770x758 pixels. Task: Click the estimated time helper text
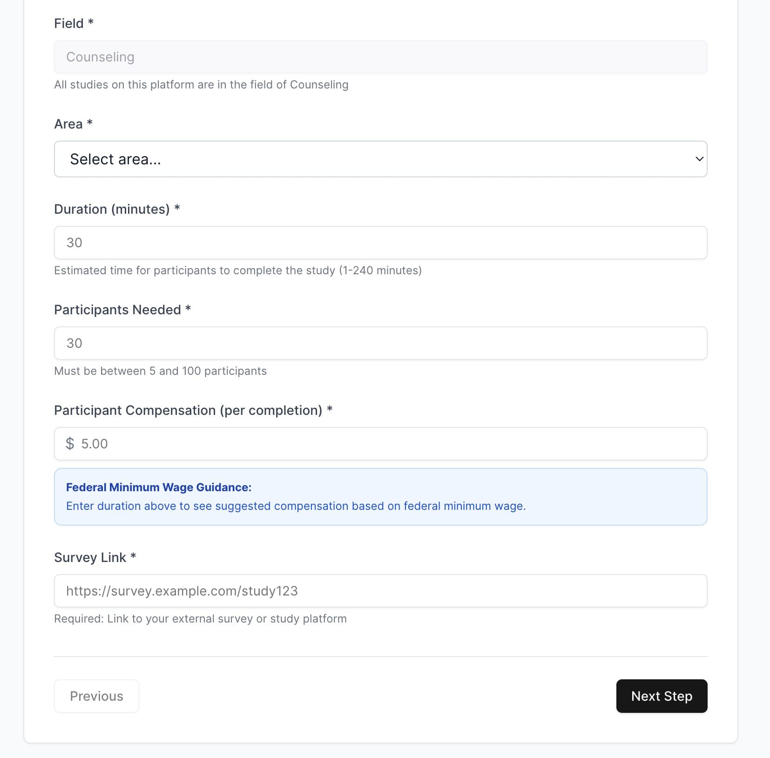coord(237,271)
